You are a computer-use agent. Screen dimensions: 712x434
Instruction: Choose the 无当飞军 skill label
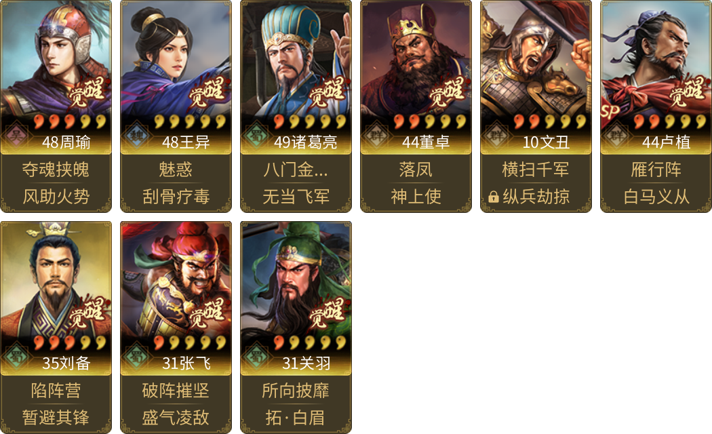click(296, 197)
